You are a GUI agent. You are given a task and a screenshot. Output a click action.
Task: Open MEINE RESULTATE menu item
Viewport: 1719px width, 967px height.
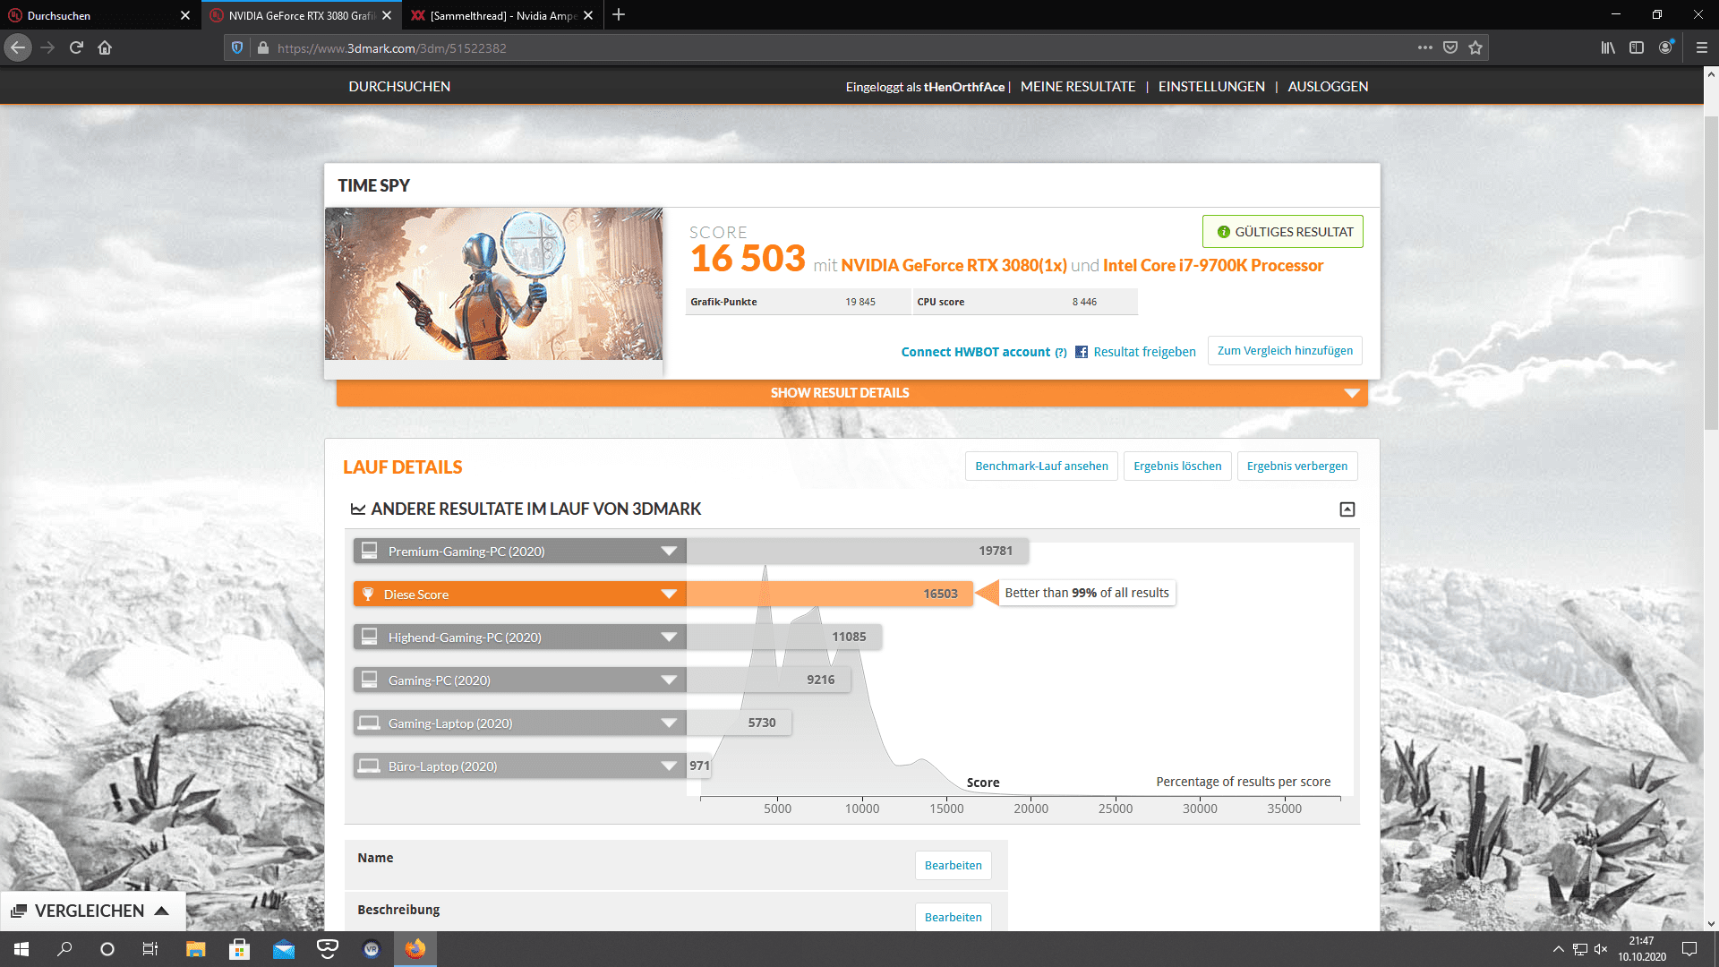(x=1077, y=87)
